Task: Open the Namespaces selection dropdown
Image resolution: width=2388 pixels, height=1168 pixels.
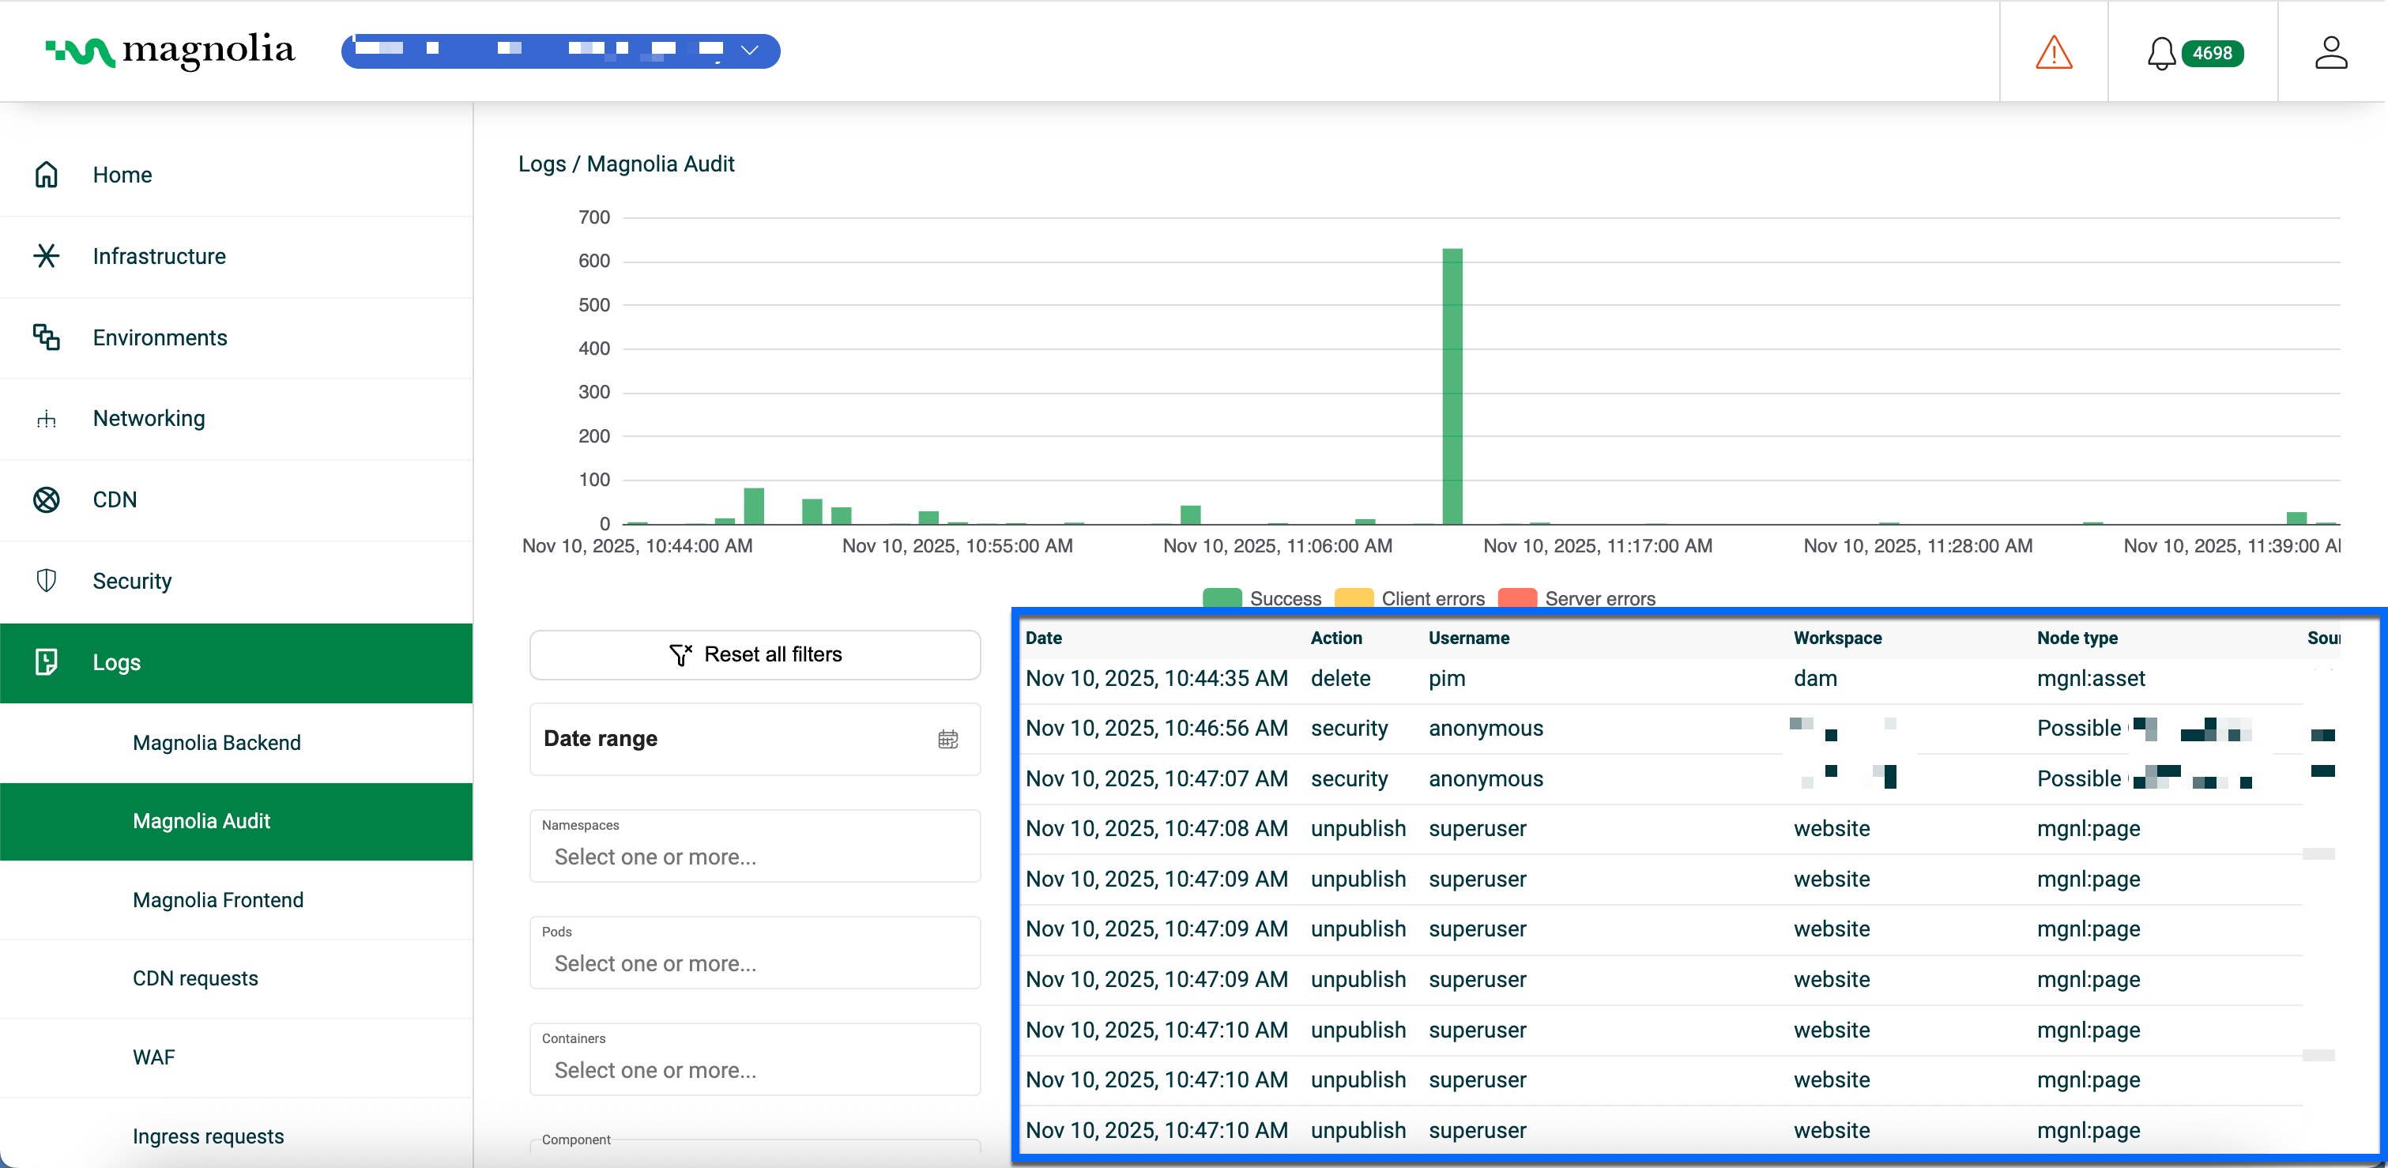Action: point(755,857)
